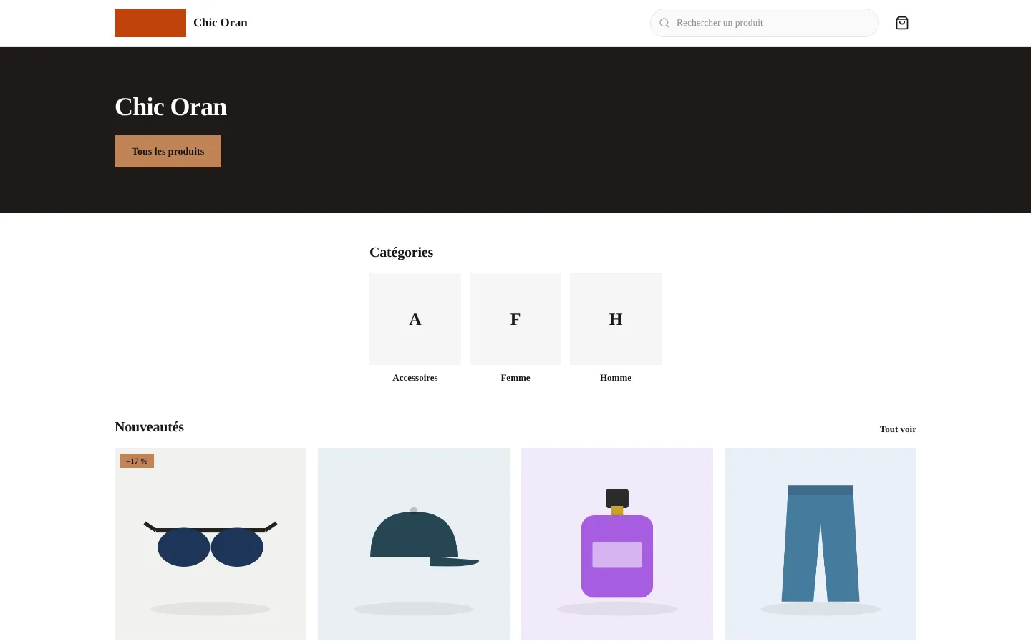The width and height of the screenshot is (1031, 644).
Task: Open the Accessoires category tile A
Action: click(415, 319)
